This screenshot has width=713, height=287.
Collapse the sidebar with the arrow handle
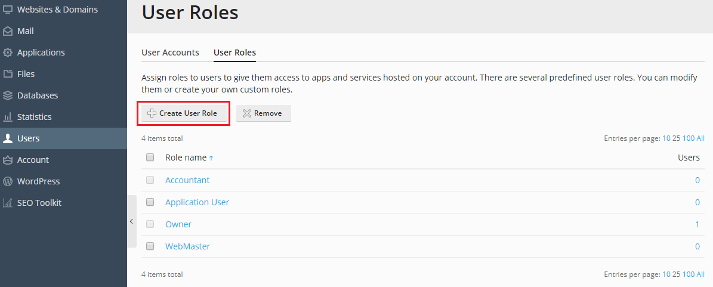(x=131, y=221)
